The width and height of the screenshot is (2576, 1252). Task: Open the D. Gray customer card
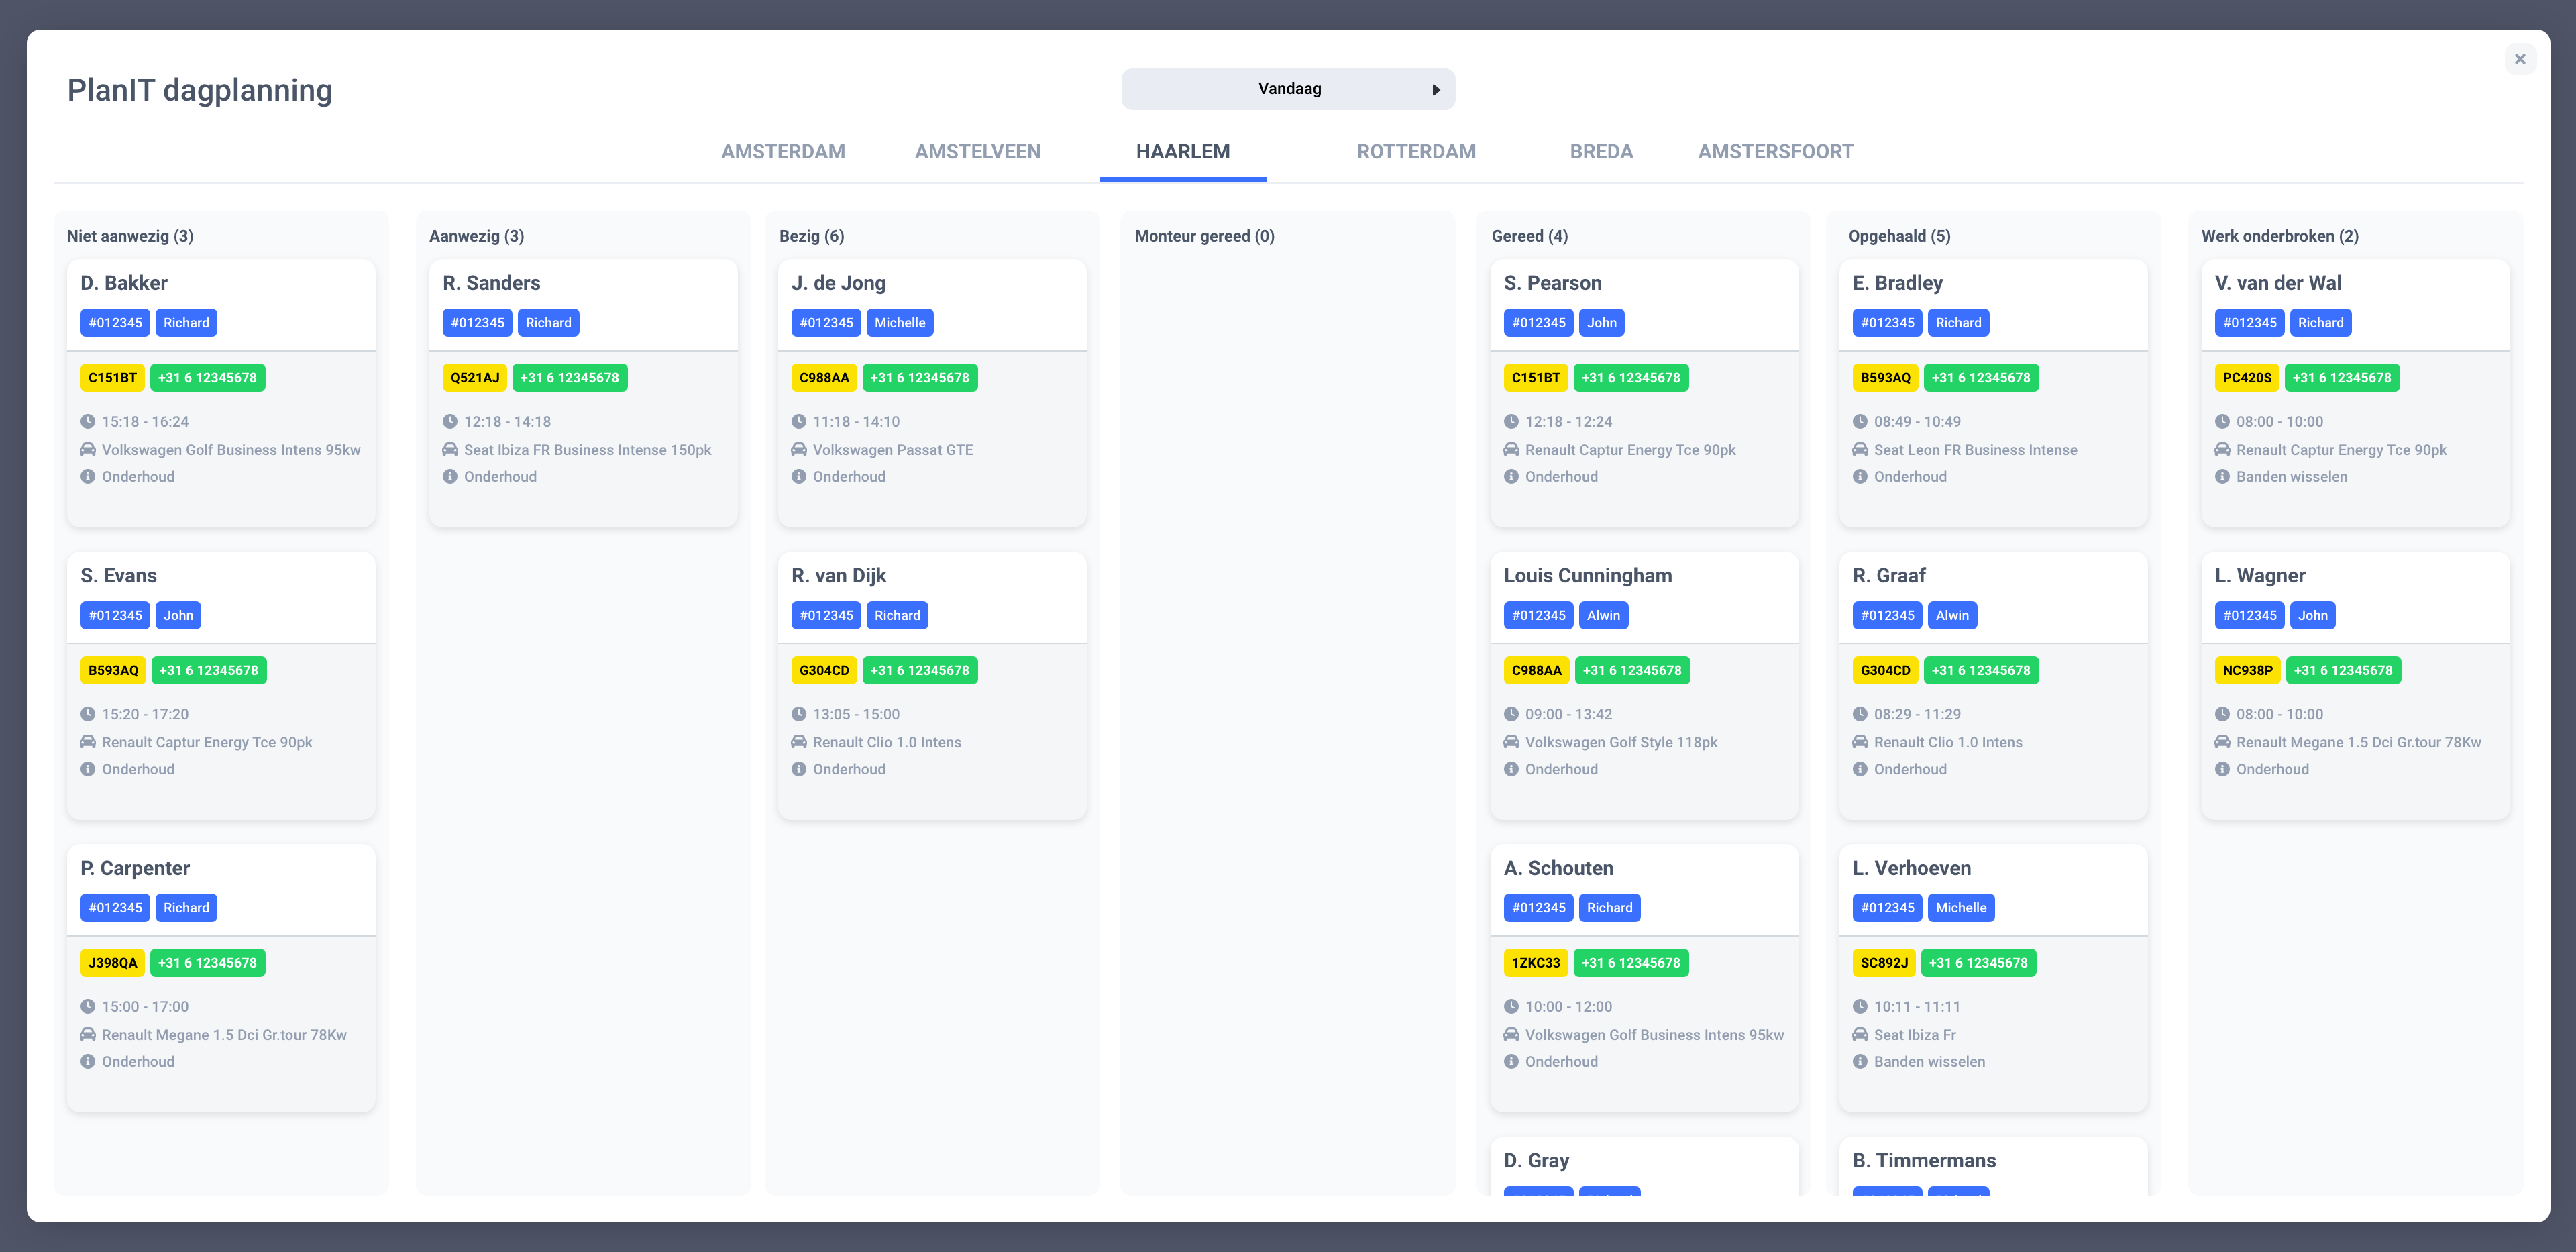[1644, 1166]
